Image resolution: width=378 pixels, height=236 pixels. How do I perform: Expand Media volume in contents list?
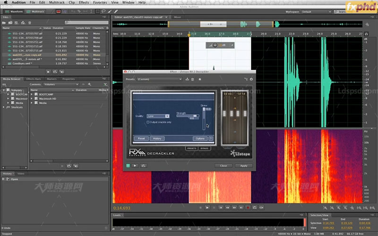(32, 103)
